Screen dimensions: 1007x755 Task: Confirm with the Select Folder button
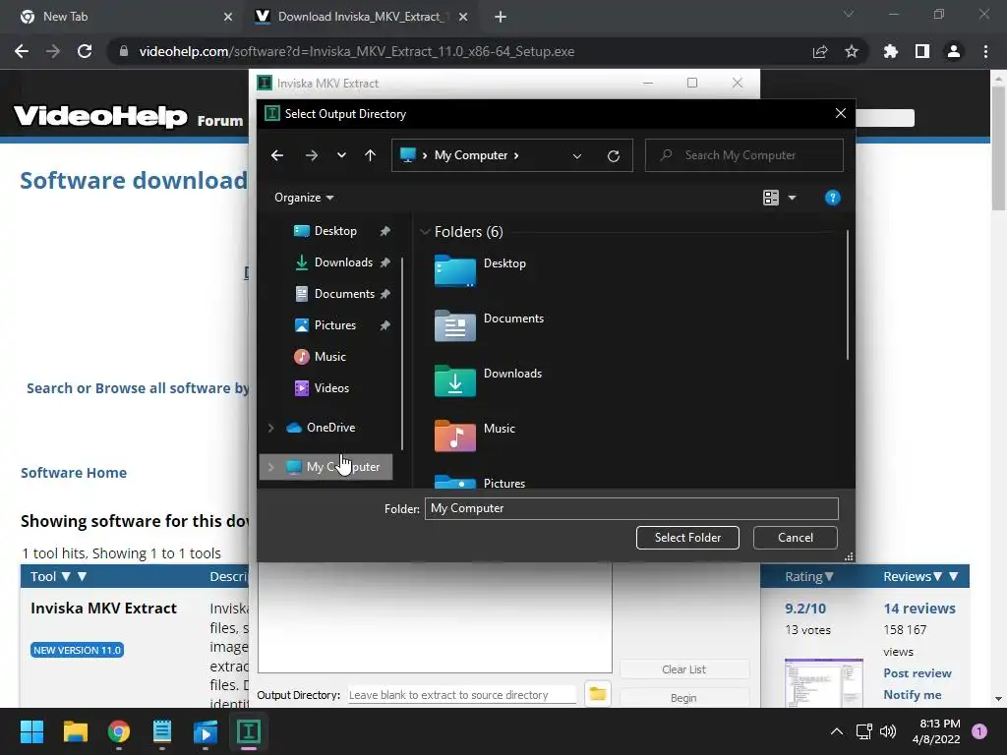click(x=687, y=538)
